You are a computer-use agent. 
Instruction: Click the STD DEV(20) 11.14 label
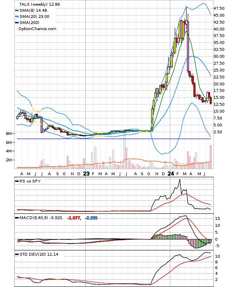tap(39, 254)
